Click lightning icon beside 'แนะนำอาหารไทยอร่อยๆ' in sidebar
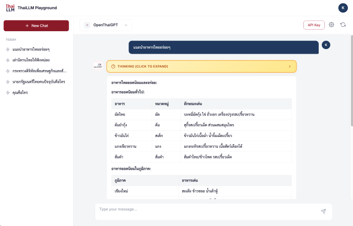The height and width of the screenshot is (226, 353). tap(8, 49)
